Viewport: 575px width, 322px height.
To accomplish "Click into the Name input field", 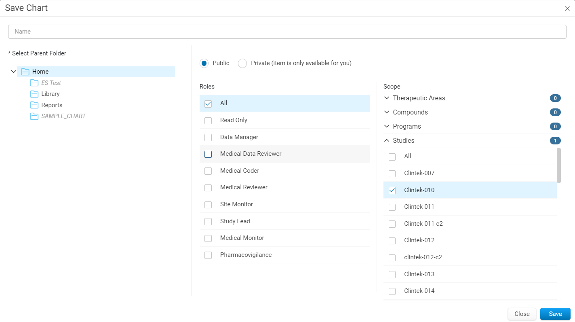I will tap(287, 32).
